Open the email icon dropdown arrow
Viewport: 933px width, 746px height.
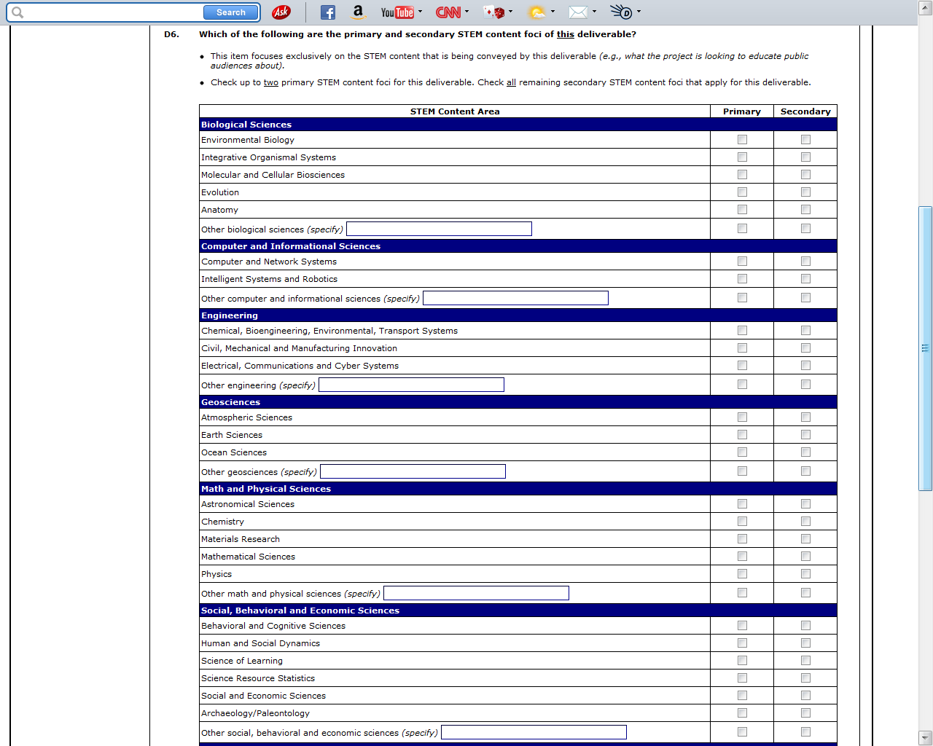pyautogui.click(x=595, y=12)
